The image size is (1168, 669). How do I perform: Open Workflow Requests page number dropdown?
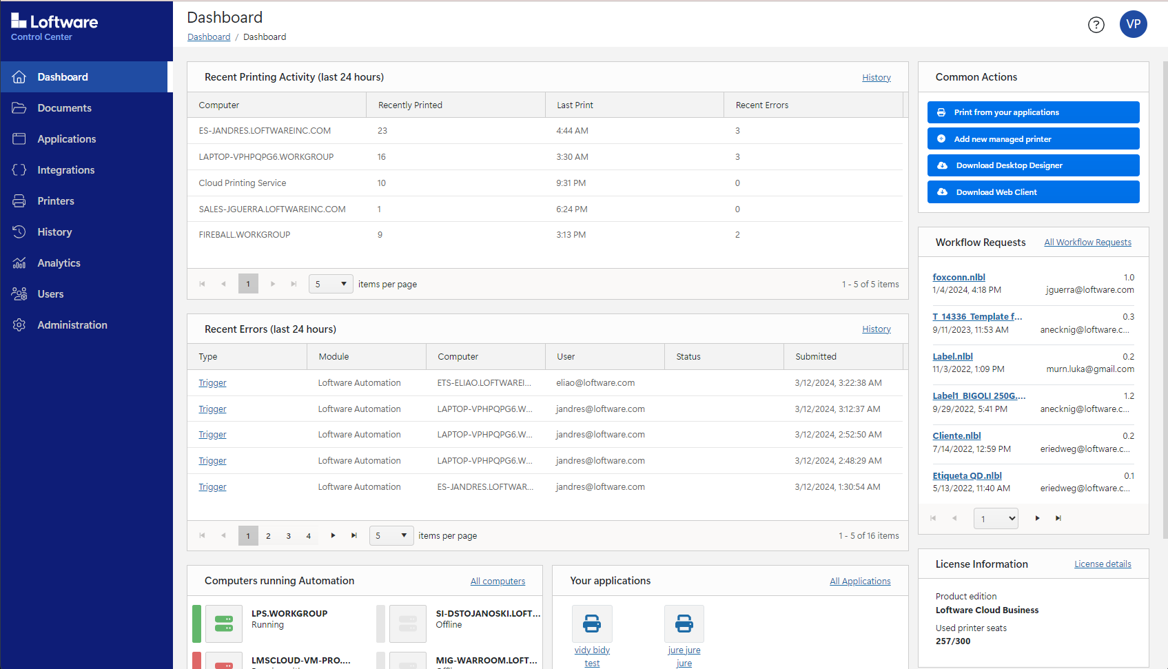point(996,518)
